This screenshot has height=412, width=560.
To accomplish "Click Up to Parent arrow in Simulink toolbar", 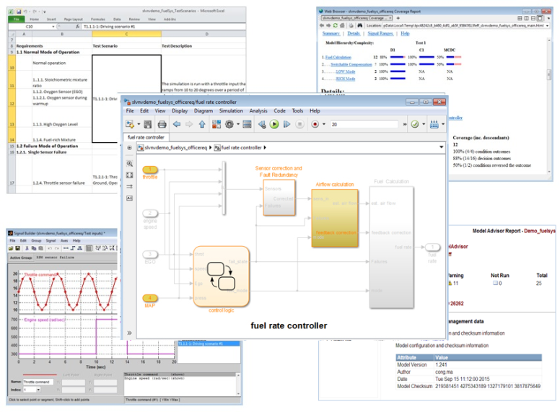I will [x=202, y=124].
